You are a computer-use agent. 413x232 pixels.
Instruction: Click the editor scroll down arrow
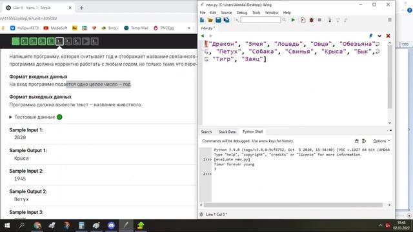390,122
